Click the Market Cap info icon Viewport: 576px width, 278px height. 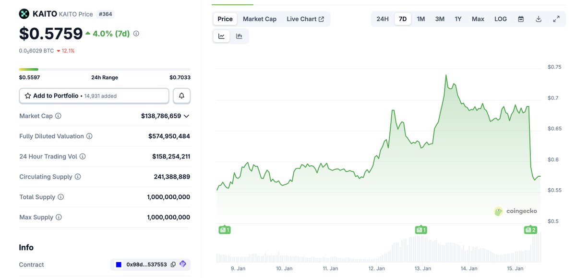(59, 116)
